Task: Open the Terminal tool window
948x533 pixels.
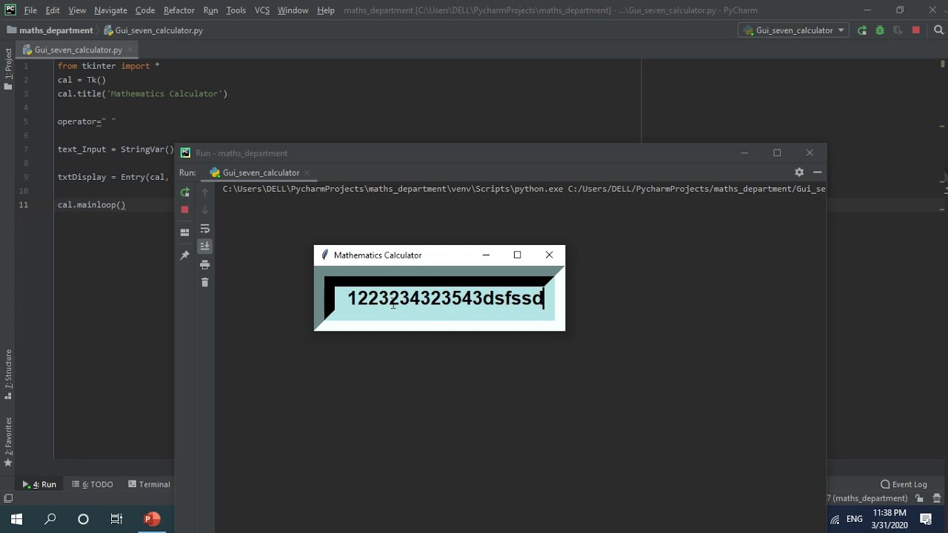Action: [149, 484]
